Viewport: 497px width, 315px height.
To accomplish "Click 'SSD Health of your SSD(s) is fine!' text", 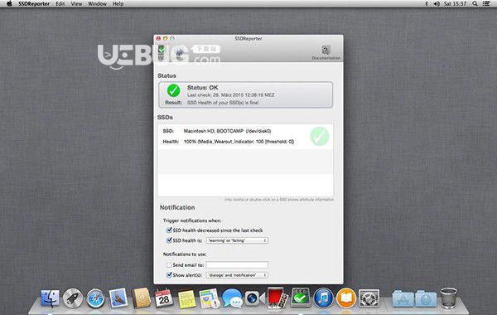I will tap(223, 103).
